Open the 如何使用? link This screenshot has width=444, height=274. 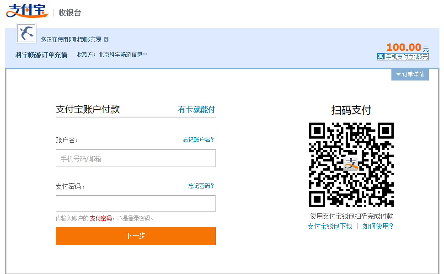[378, 226]
